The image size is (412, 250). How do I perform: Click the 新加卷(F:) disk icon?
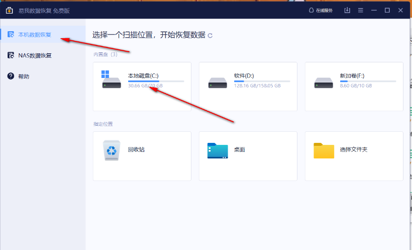tap(324, 82)
